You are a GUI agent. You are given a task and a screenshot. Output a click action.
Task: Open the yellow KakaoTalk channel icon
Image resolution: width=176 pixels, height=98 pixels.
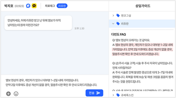[34, 6]
